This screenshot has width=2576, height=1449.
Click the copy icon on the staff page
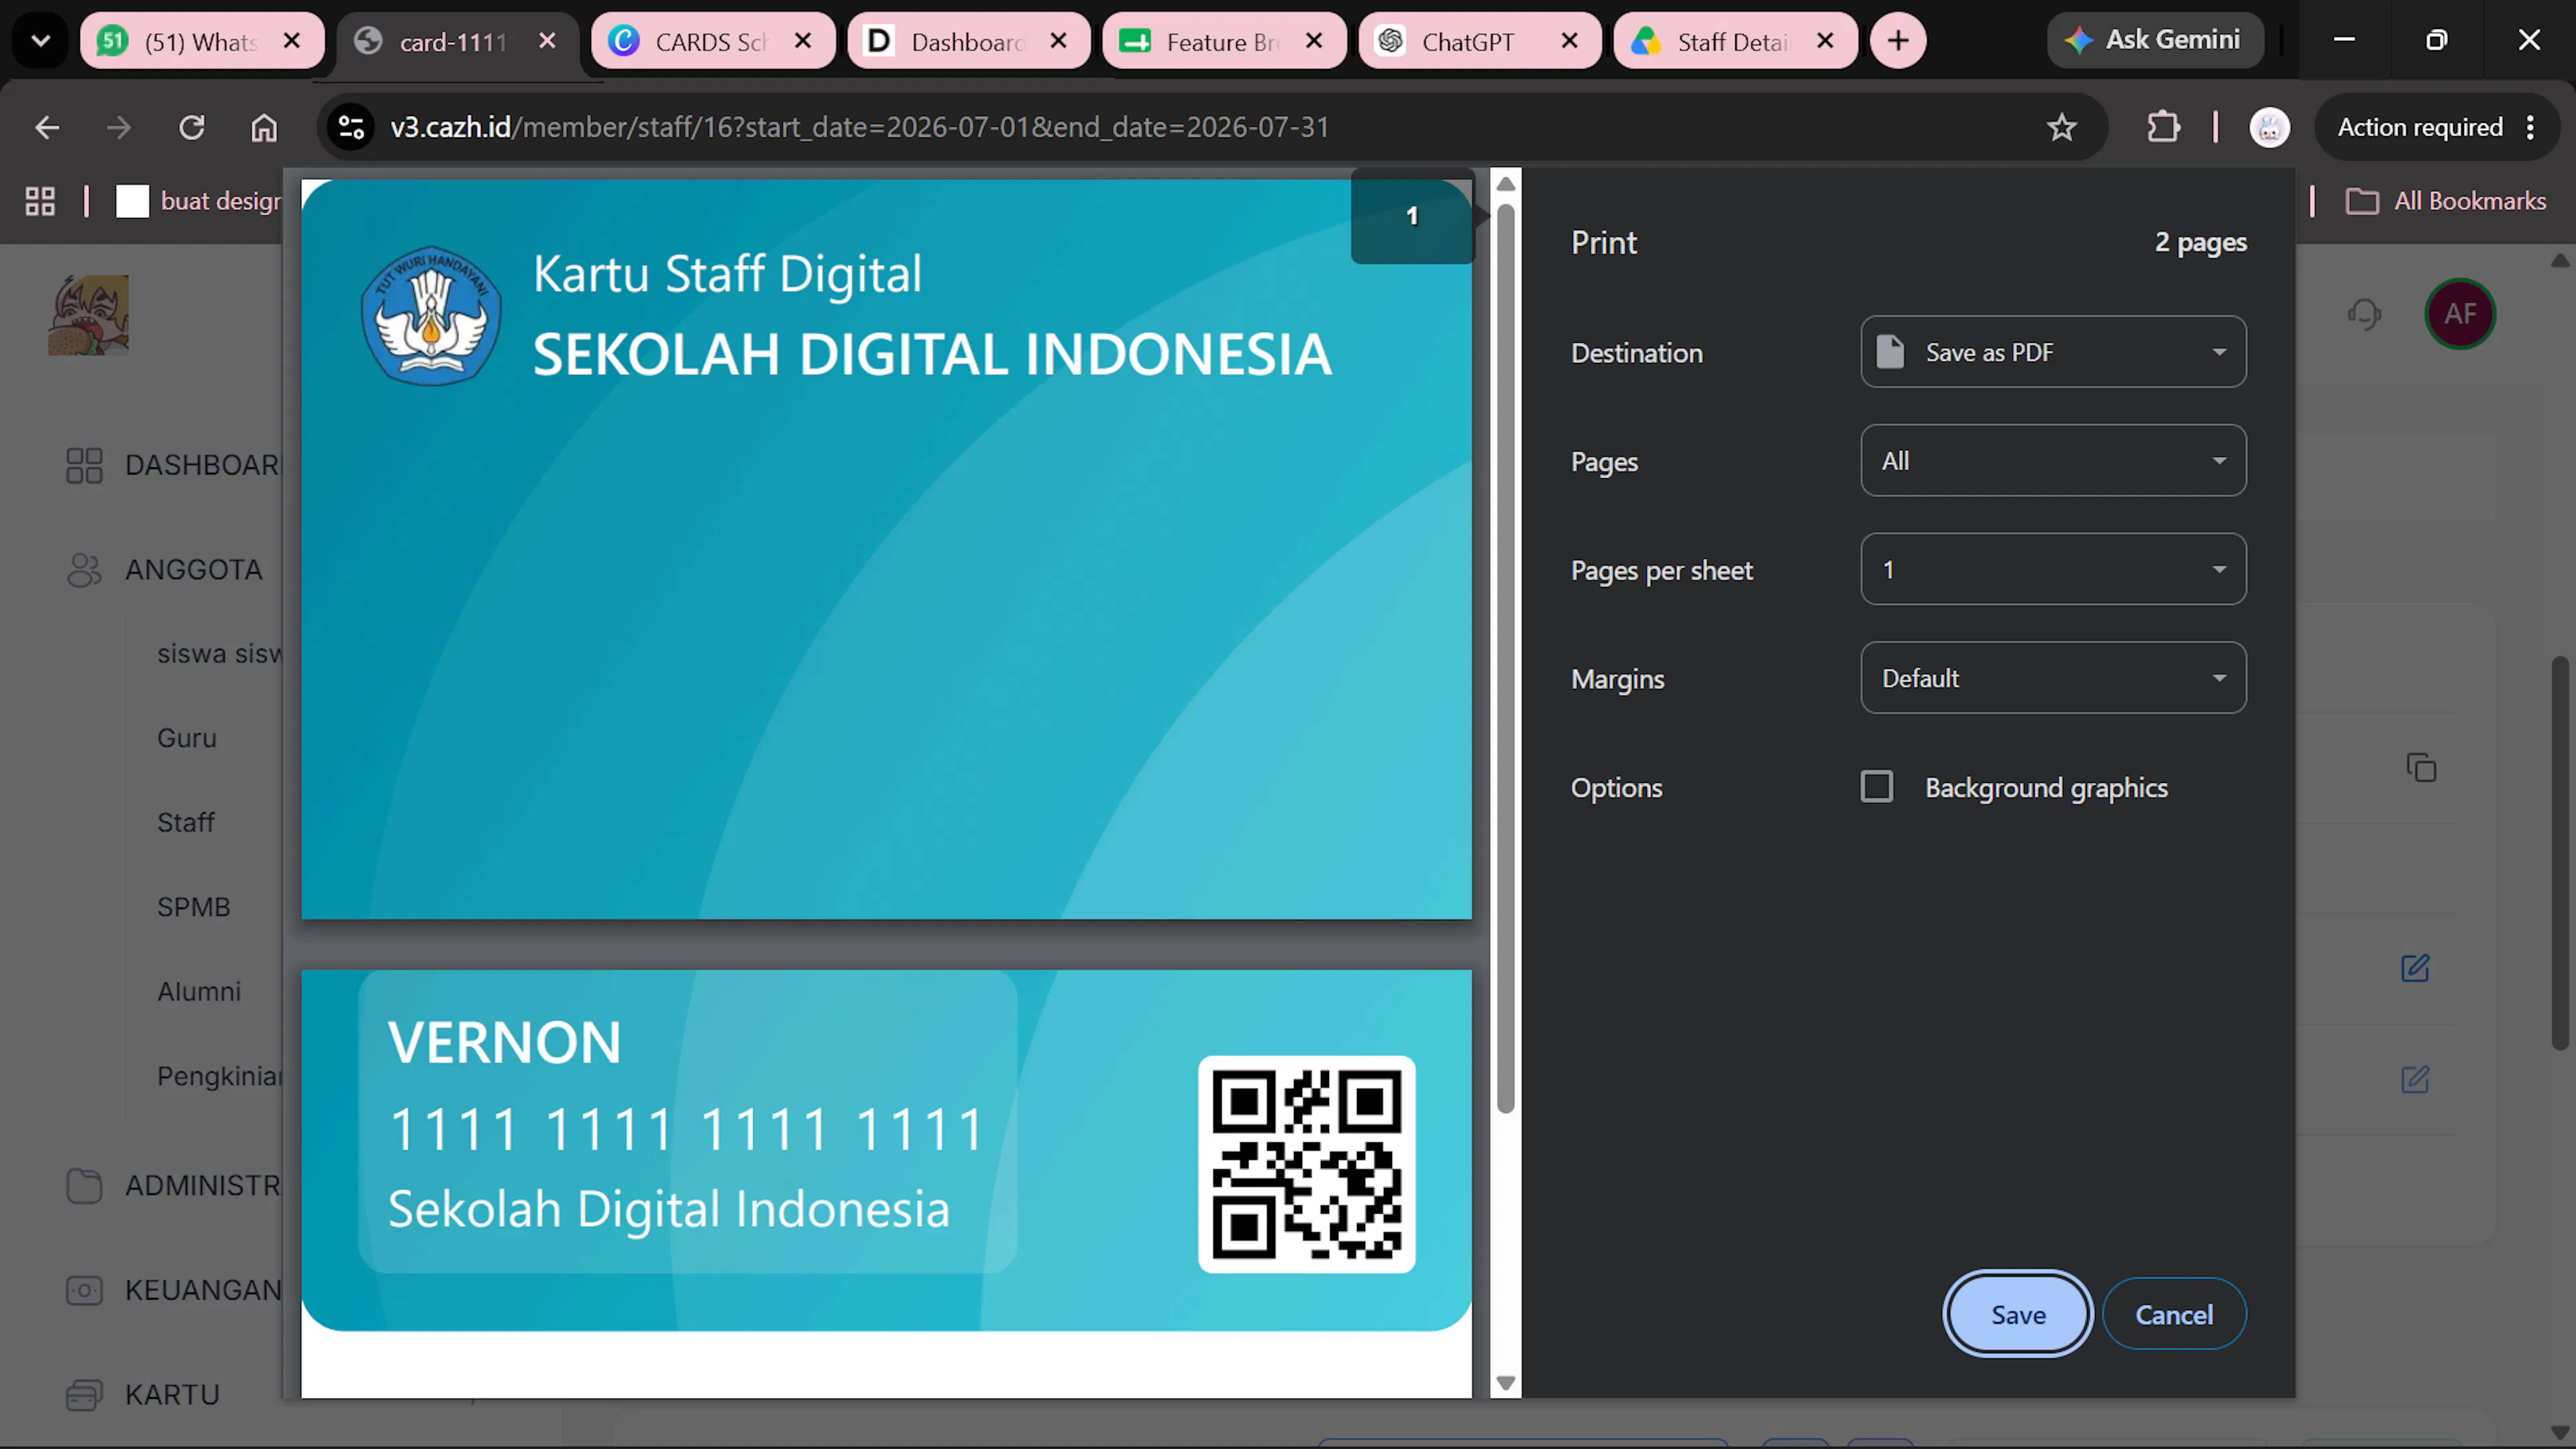click(2421, 768)
